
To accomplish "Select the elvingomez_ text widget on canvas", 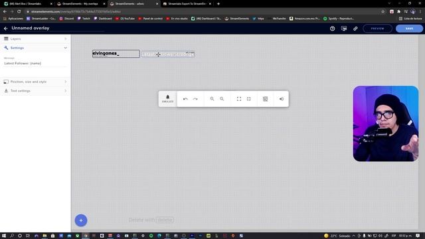I will 116,54.
